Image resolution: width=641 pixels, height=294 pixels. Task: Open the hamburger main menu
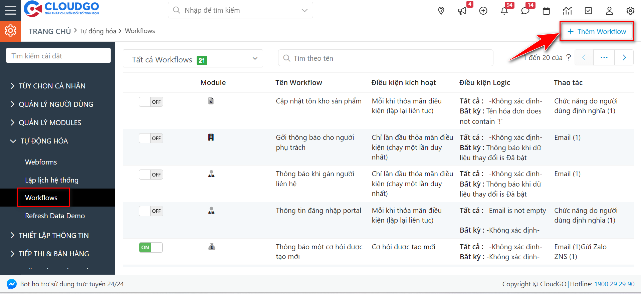click(x=10, y=10)
